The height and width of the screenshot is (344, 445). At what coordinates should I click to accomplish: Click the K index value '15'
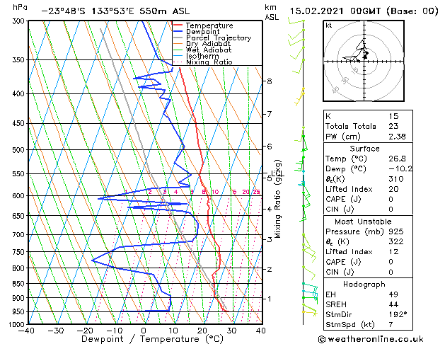(393, 116)
